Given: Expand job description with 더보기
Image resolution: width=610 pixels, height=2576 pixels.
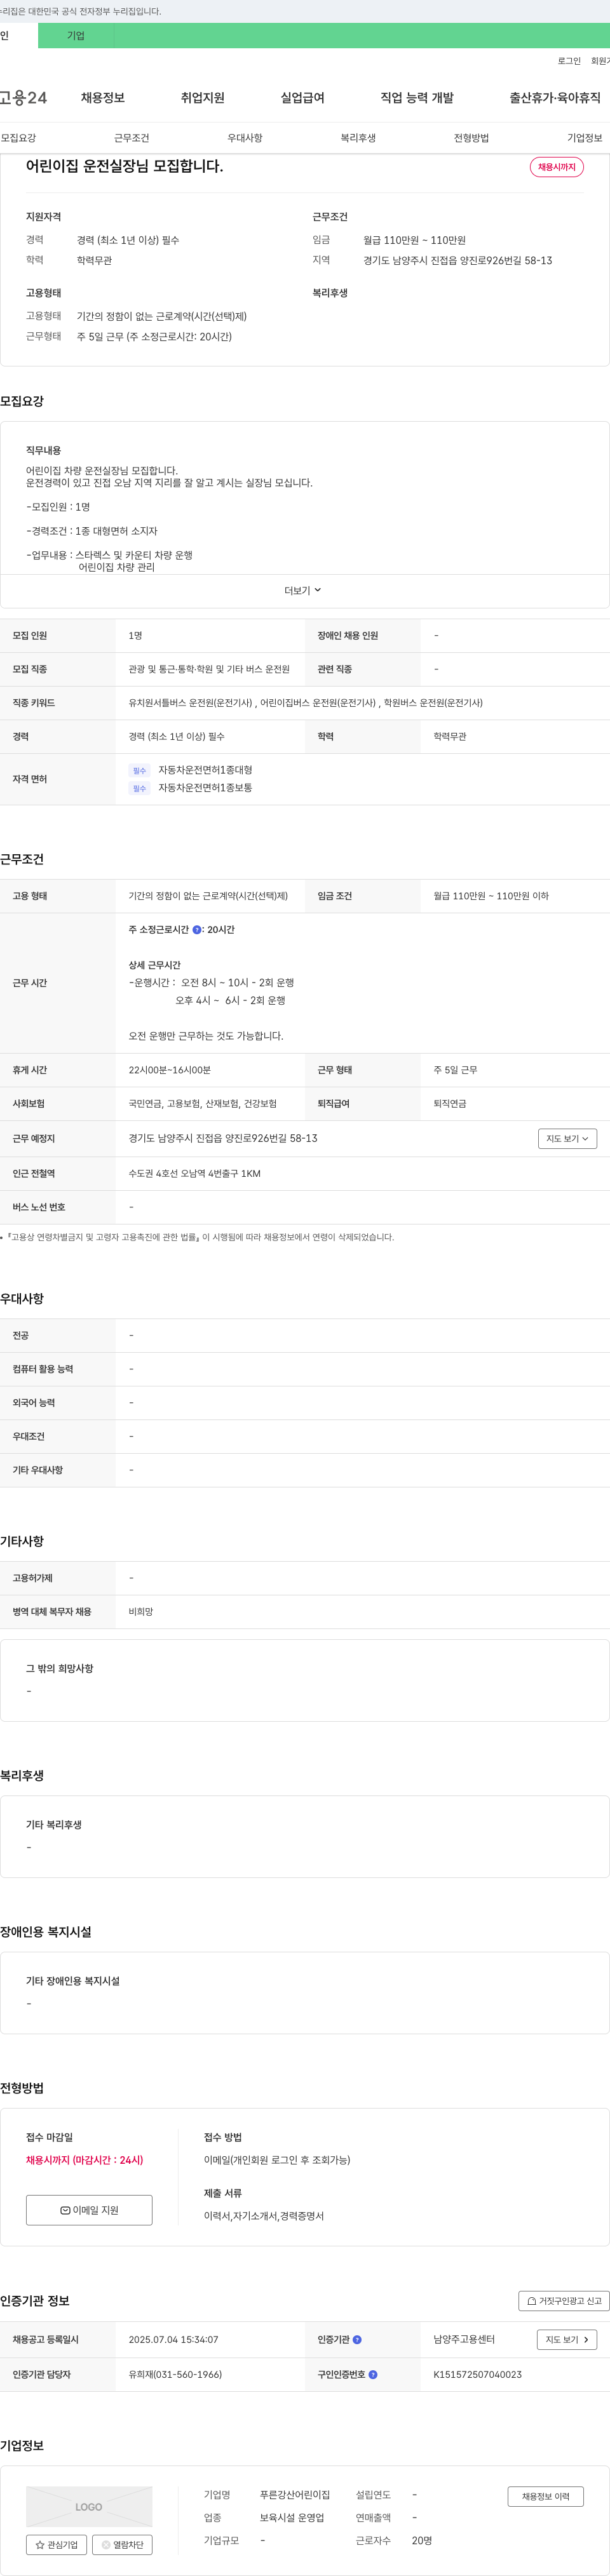Looking at the screenshot, I should pyautogui.click(x=303, y=590).
